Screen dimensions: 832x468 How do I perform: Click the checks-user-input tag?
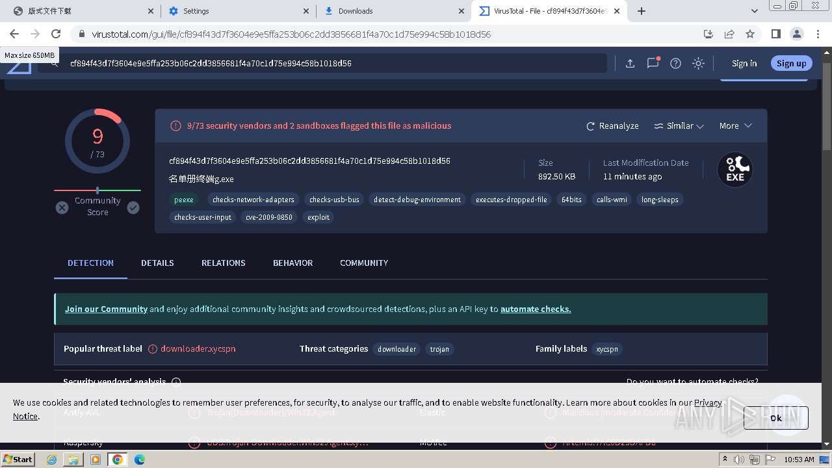point(203,217)
